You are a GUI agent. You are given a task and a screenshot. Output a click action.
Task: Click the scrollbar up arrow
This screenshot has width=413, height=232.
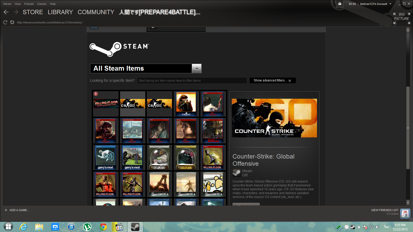408,30
